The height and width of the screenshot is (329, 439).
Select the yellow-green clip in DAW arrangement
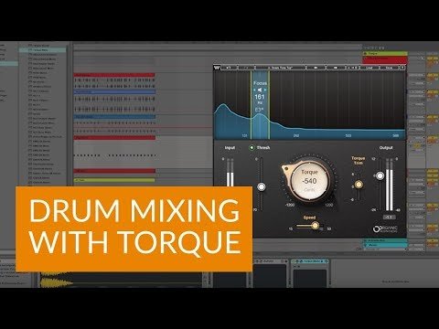[x=114, y=180]
